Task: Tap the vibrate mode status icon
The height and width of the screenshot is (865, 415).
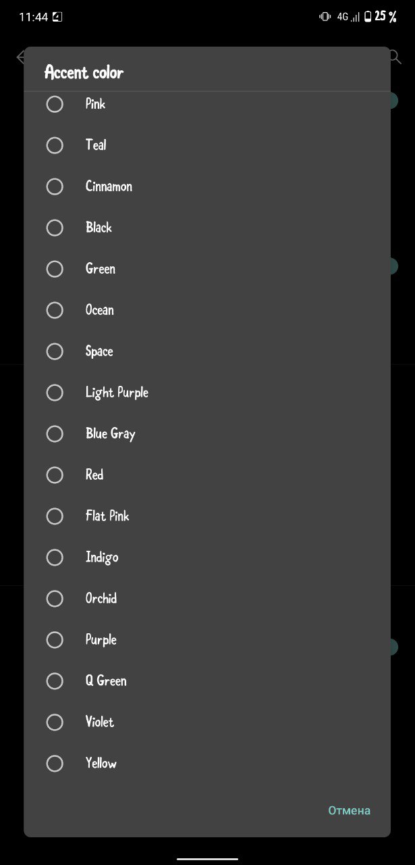Action: (x=325, y=17)
